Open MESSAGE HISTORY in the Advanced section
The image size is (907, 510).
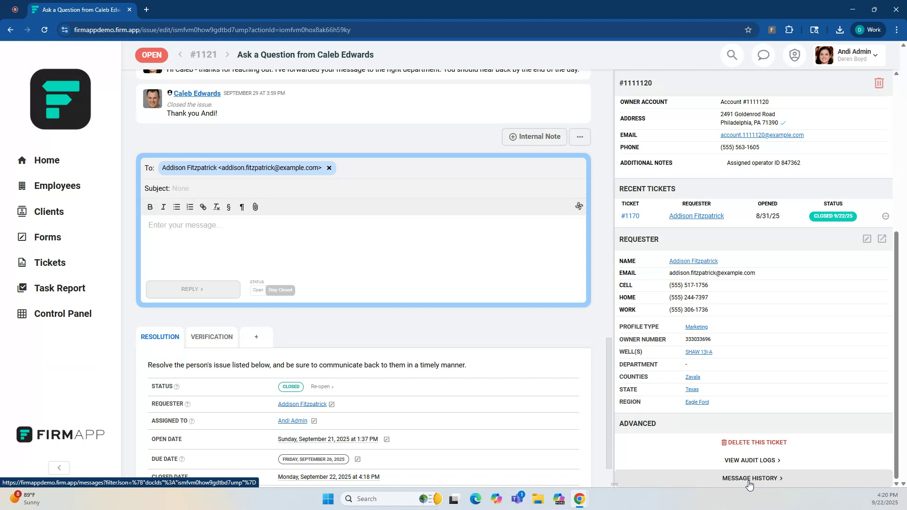752,478
